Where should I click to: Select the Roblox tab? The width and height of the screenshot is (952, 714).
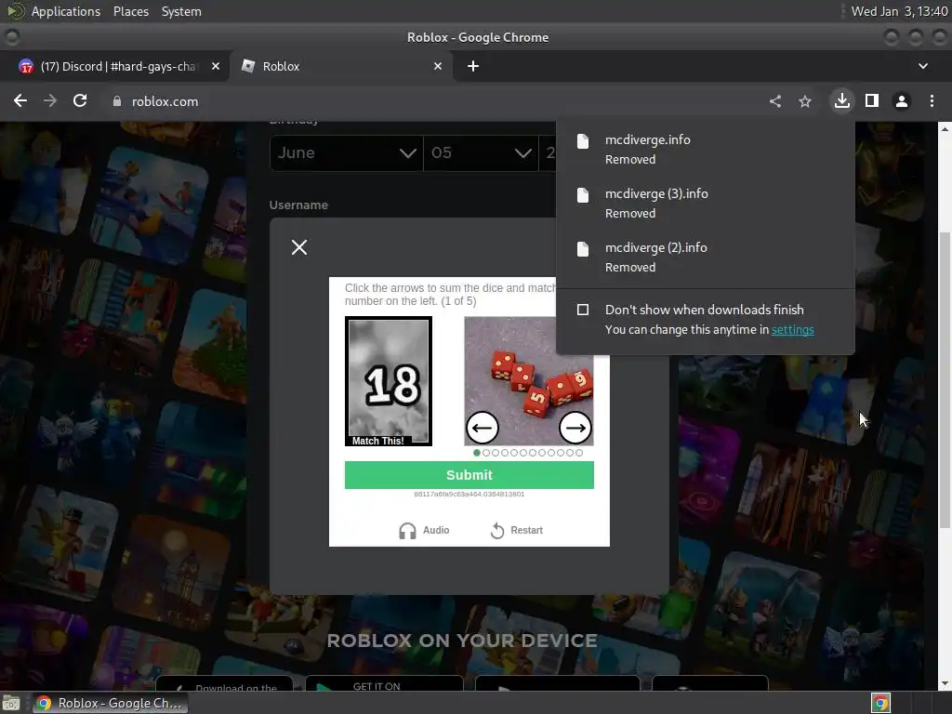(340, 66)
